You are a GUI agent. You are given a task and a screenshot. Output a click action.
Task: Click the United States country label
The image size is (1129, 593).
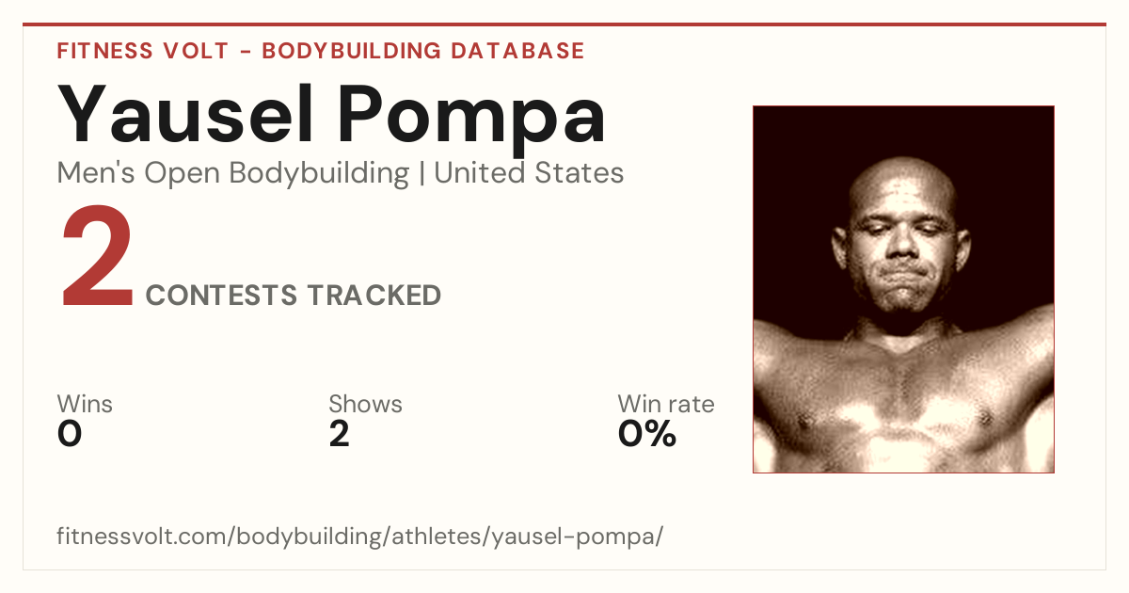pos(529,173)
